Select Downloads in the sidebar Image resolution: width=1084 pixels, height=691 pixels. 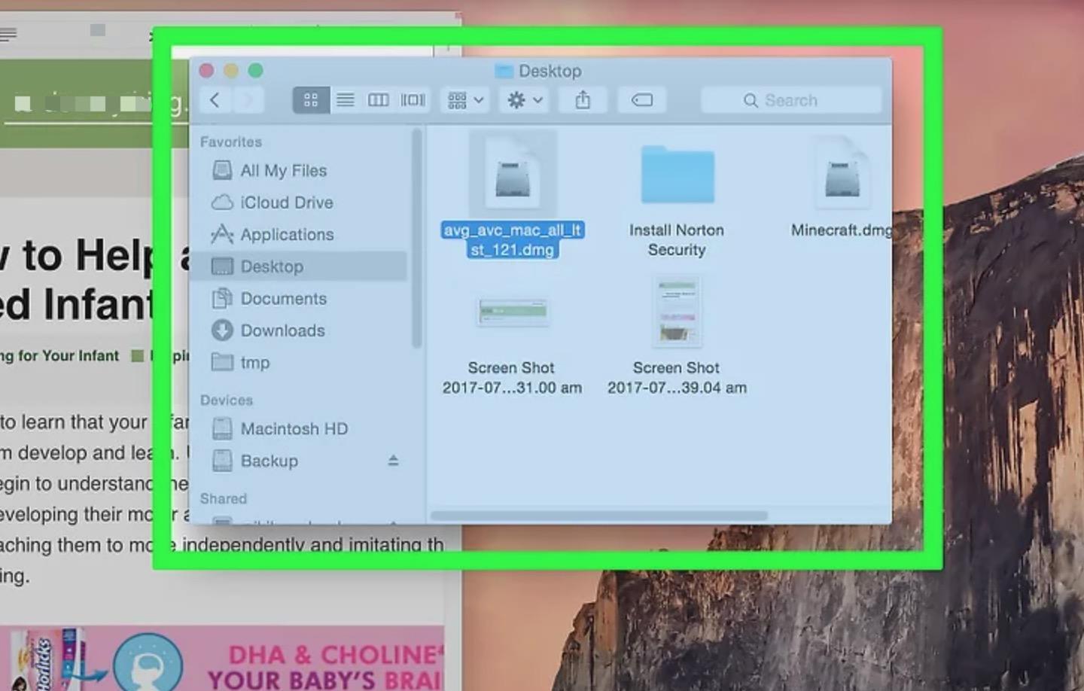tap(282, 330)
